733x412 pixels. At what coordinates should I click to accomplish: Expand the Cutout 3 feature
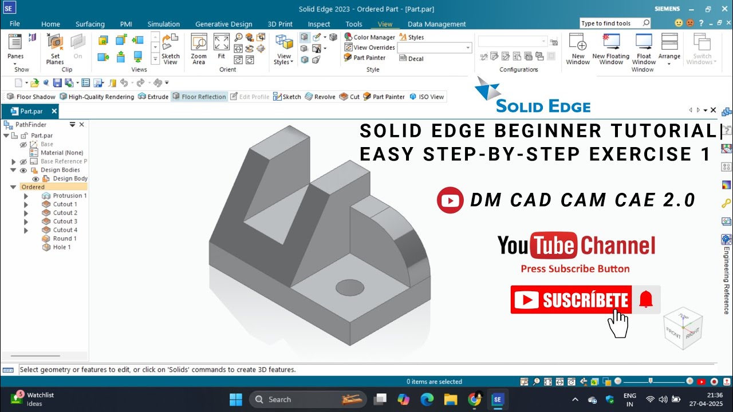pos(26,221)
